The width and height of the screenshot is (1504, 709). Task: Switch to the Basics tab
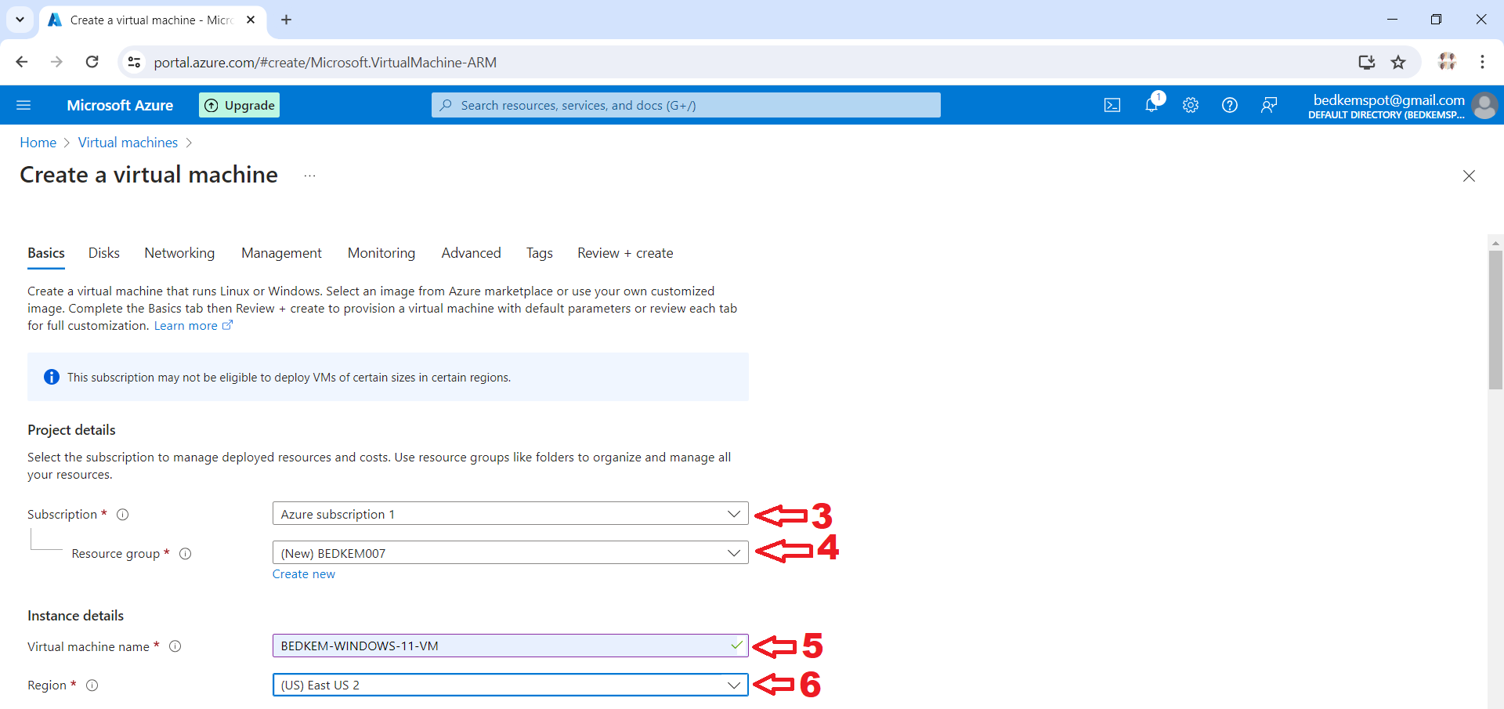46,253
